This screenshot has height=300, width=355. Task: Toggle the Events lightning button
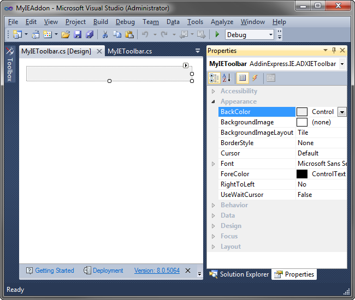coord(255,78)
